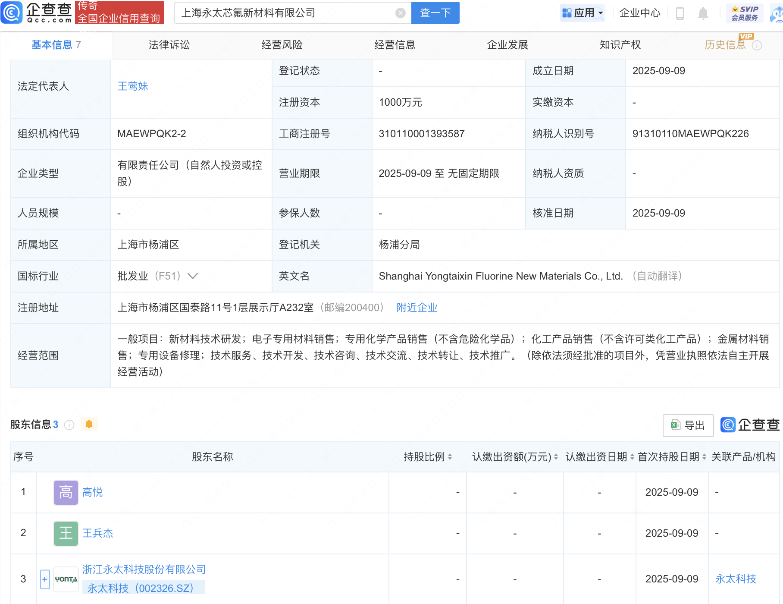The height and width of the screenshot is (604, 783).
Task: Open shareholder 高悦 link
Action: click(x=93, y=492)
